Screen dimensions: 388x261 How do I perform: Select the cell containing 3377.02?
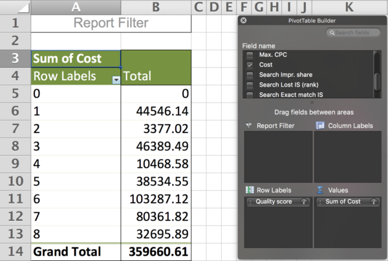[x=156, y=129]
